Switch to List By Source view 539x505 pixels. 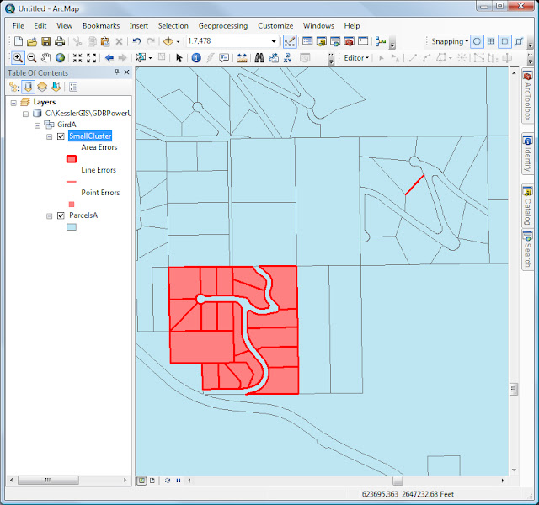(x=28, y=87)
